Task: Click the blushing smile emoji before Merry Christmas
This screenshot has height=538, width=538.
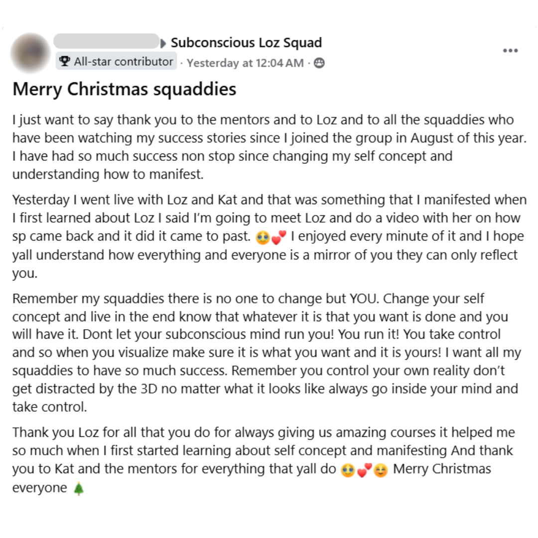Action: point(381,470)
